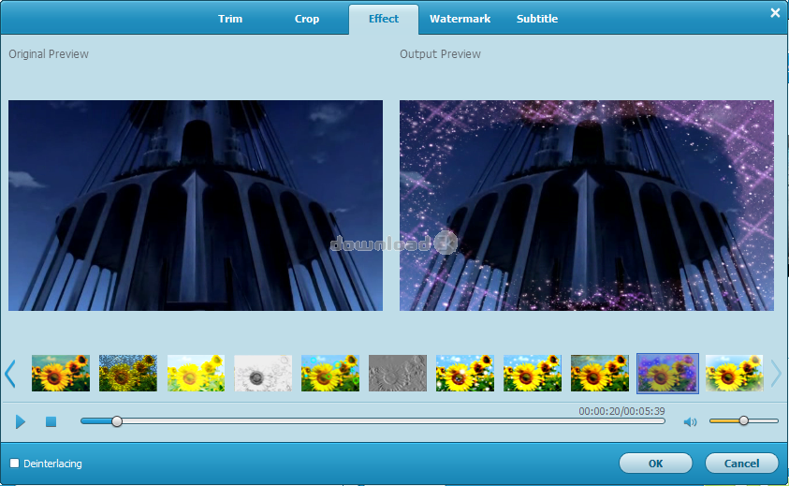Select the eighth sunflower effect thumbnail
The width and height of the screenshot is (789, 486).
tap(533, 374)
